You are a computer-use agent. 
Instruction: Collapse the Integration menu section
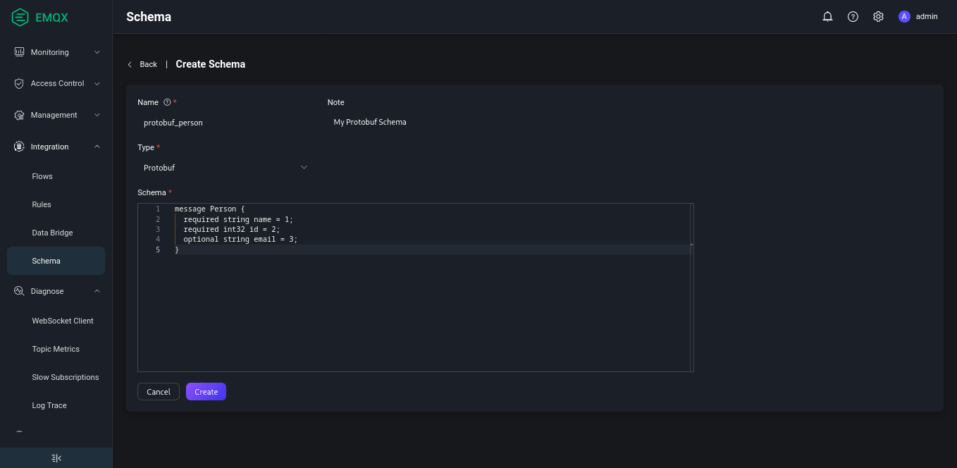pos(56,147)
